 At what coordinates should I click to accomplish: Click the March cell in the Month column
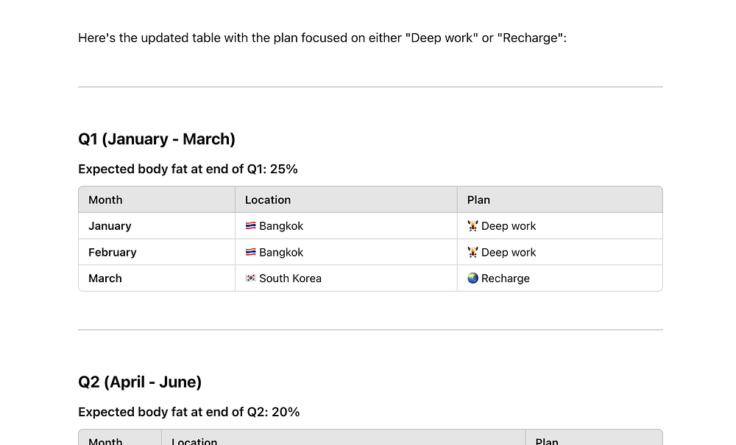click(105, 278)
